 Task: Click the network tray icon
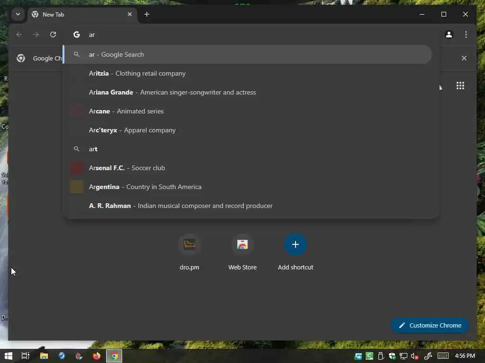[x=404, y=356]
